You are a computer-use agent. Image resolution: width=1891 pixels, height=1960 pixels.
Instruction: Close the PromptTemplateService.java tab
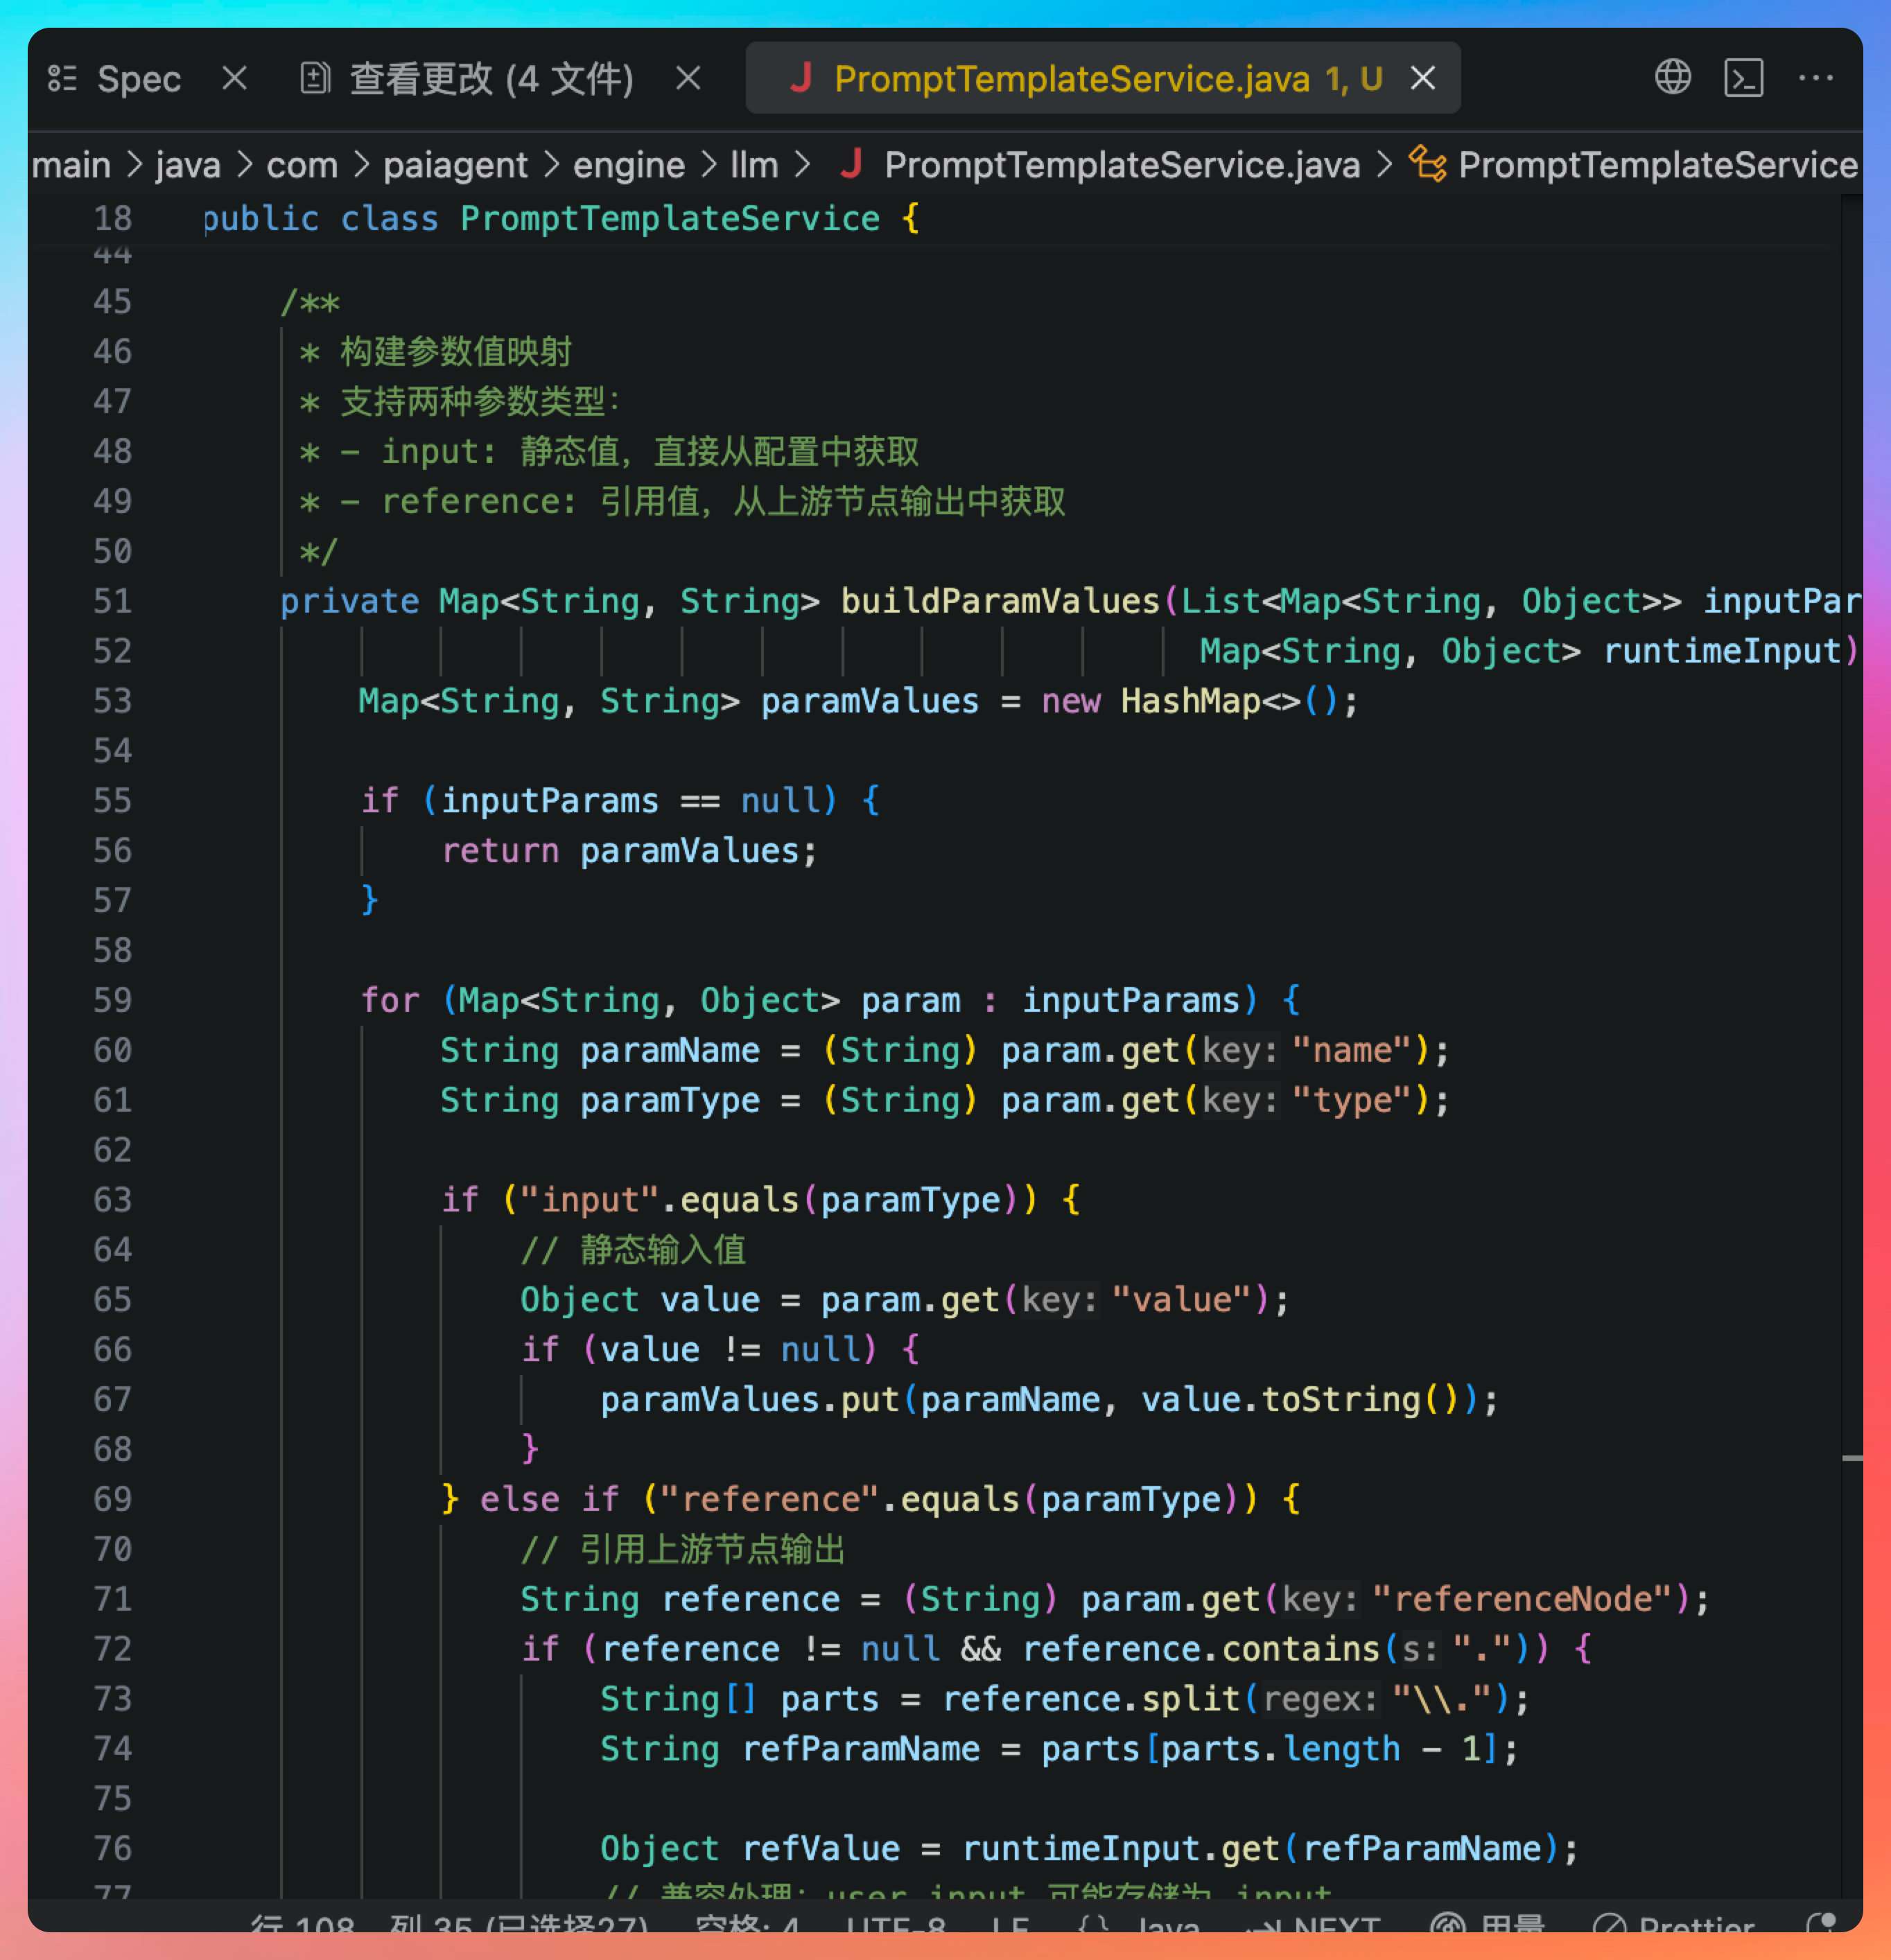(1422, 78)
